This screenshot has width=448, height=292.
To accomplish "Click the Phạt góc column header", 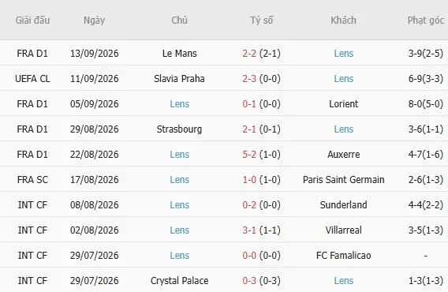I will (x=425, y=21).
